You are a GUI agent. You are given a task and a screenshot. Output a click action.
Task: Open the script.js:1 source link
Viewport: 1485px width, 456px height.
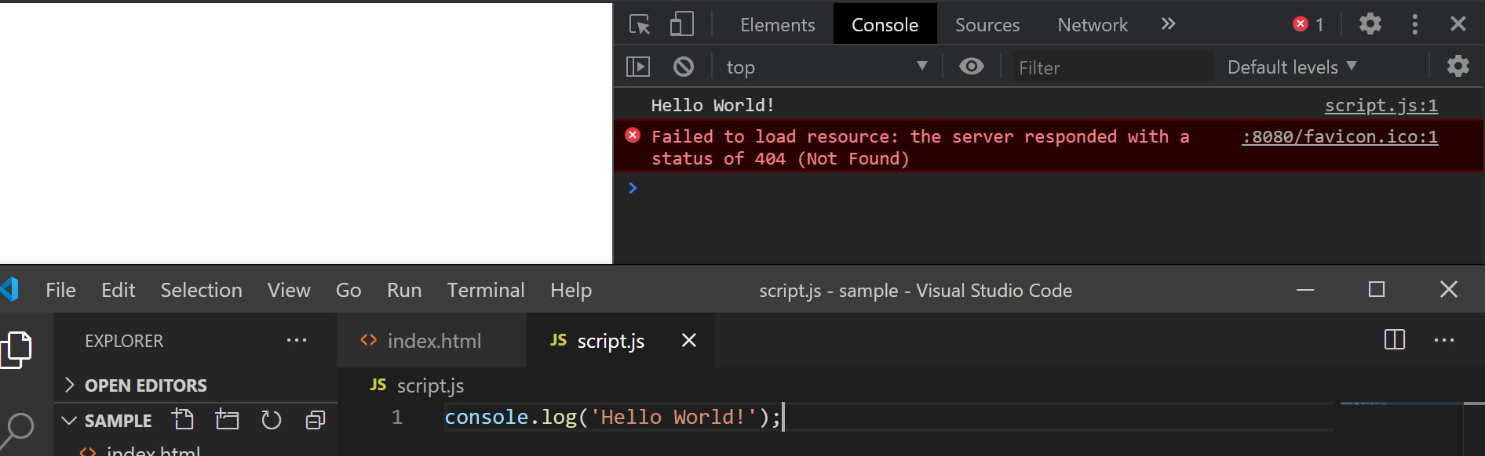click(1381, 106)
